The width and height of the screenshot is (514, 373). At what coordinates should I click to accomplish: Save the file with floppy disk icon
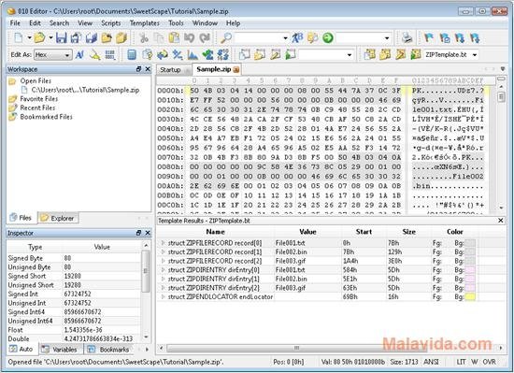click(61, 38)
